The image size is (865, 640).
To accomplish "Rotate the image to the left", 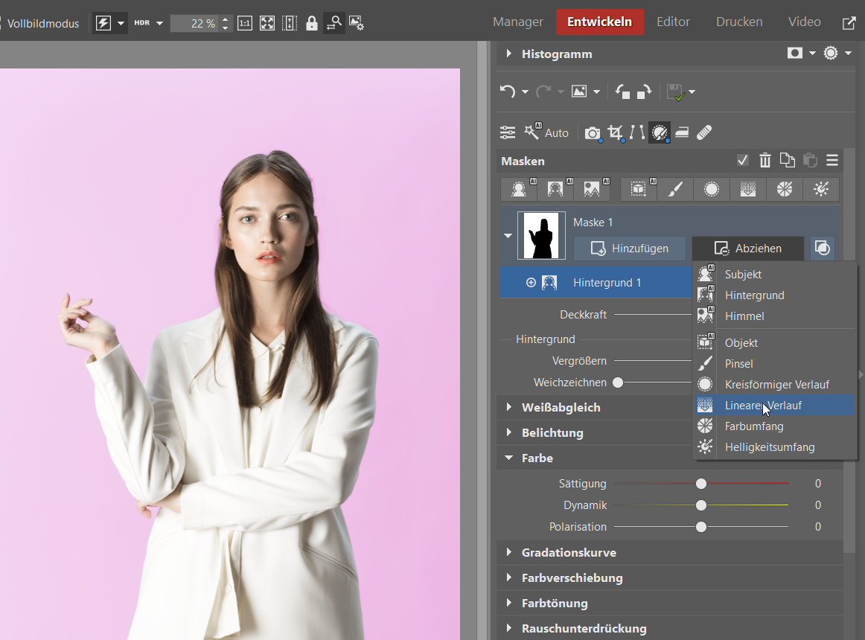I will tap(623, 92).
